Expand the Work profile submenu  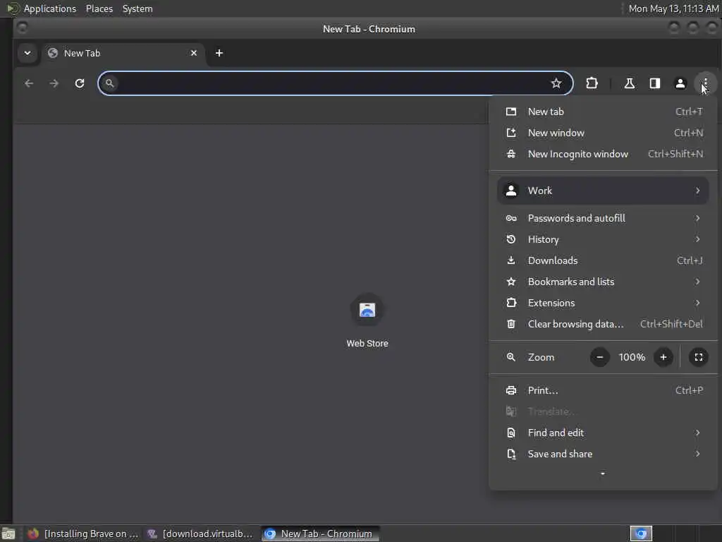604,191
